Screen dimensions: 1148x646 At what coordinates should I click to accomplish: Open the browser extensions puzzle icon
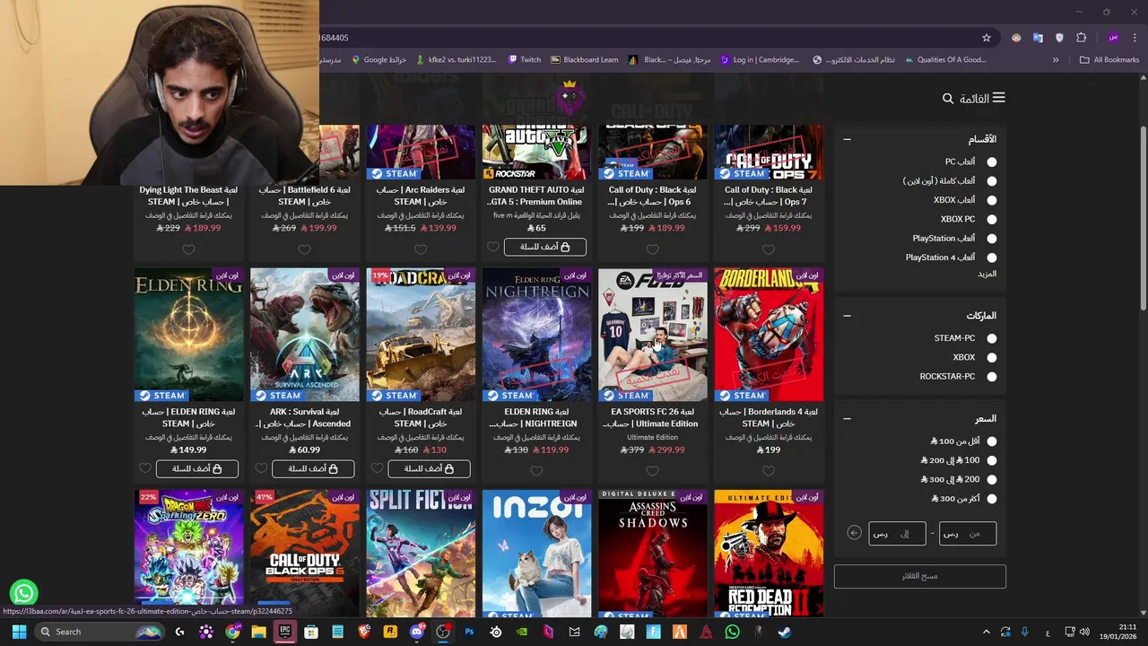tap(1081, 38)
